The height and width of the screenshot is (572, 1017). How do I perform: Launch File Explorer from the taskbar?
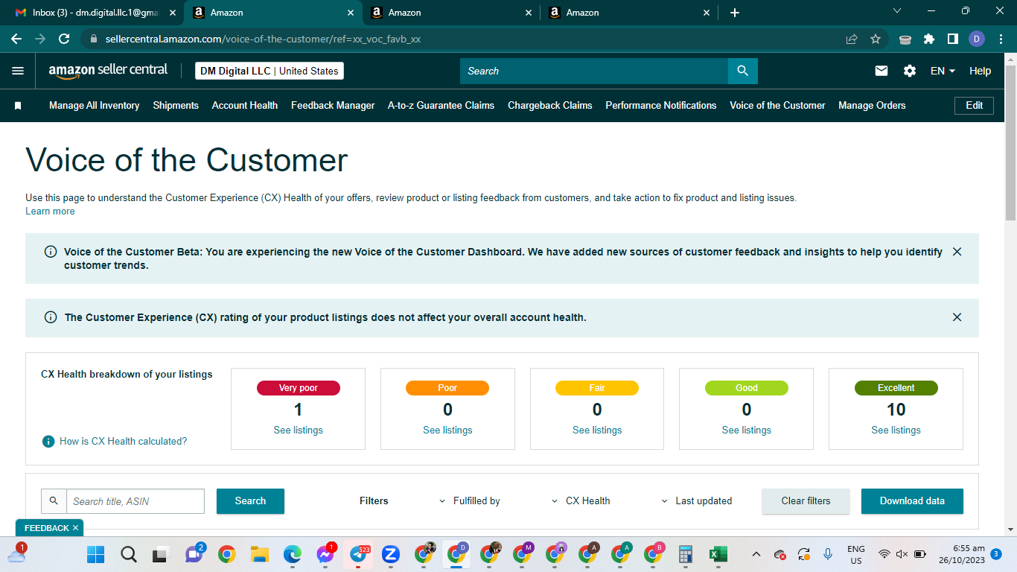tap(259, 554)
